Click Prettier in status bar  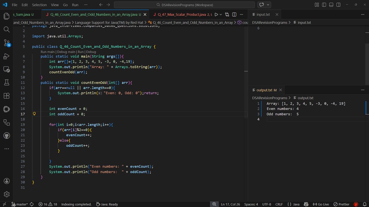(x=341, y=204)
